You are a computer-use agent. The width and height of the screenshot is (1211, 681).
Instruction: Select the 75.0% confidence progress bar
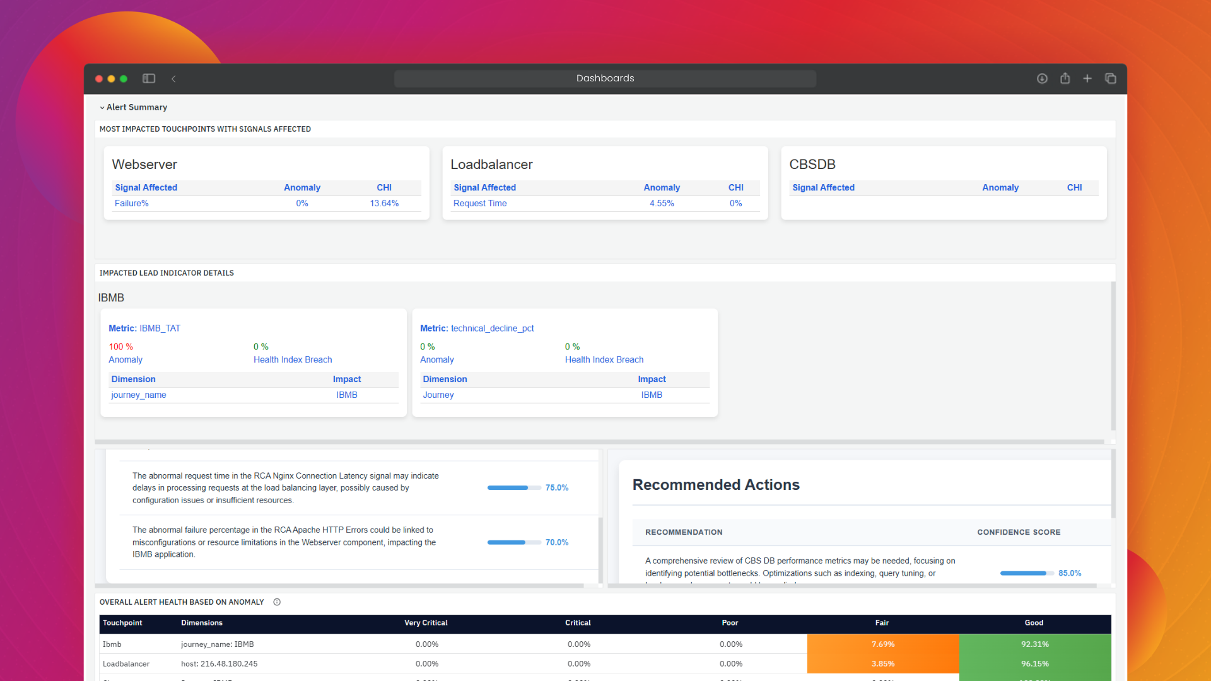click(513, 488)
